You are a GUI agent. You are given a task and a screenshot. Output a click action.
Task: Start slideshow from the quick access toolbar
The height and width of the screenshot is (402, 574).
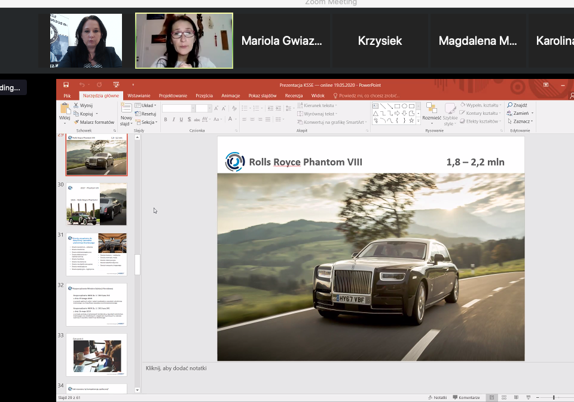pos(116,85)
